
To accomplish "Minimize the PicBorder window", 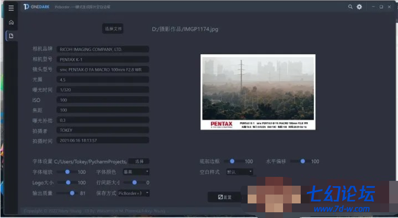I will (x=372, y=7).
